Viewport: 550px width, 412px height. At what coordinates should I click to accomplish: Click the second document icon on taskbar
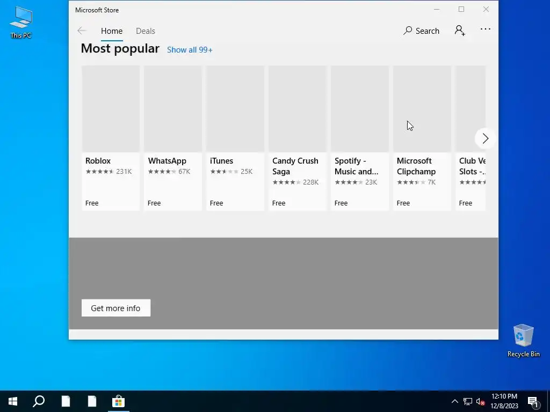pos(92,401)
